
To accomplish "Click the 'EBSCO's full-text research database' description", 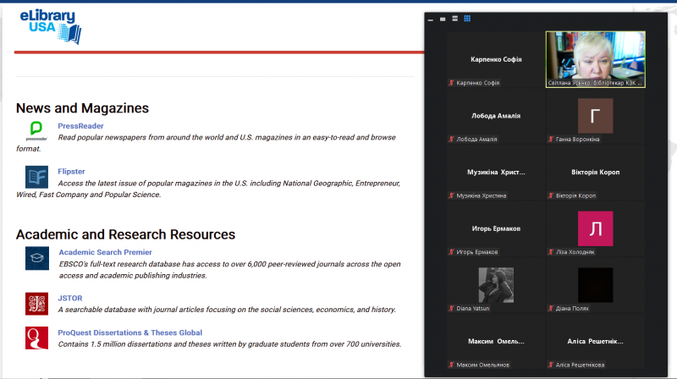I will [x=229, y=270].
